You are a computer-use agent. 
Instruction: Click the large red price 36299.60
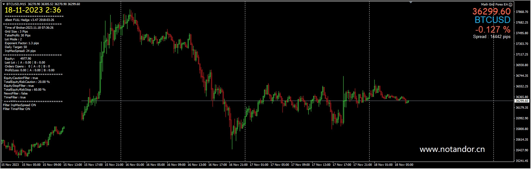point(492,12)
